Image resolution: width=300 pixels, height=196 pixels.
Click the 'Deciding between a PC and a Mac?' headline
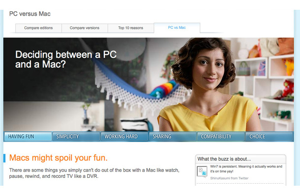coord(66,59)
